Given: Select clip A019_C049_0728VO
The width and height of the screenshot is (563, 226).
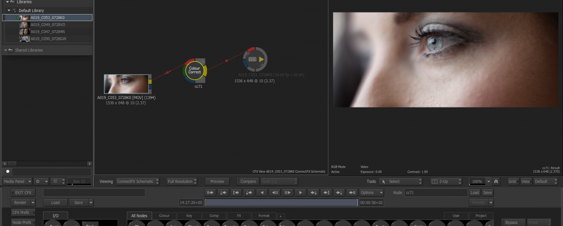Looking at the screenshot, I should tap(47, 25).
